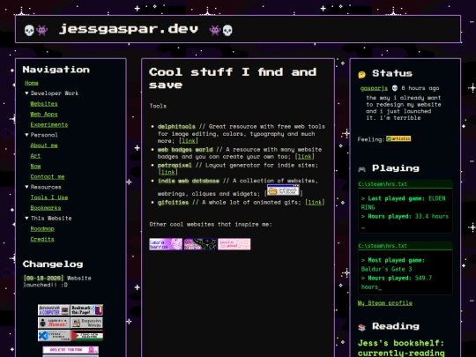The image size is (476, 357).
Task: Click the Changelog heading
Action: (x=53, y=264)
